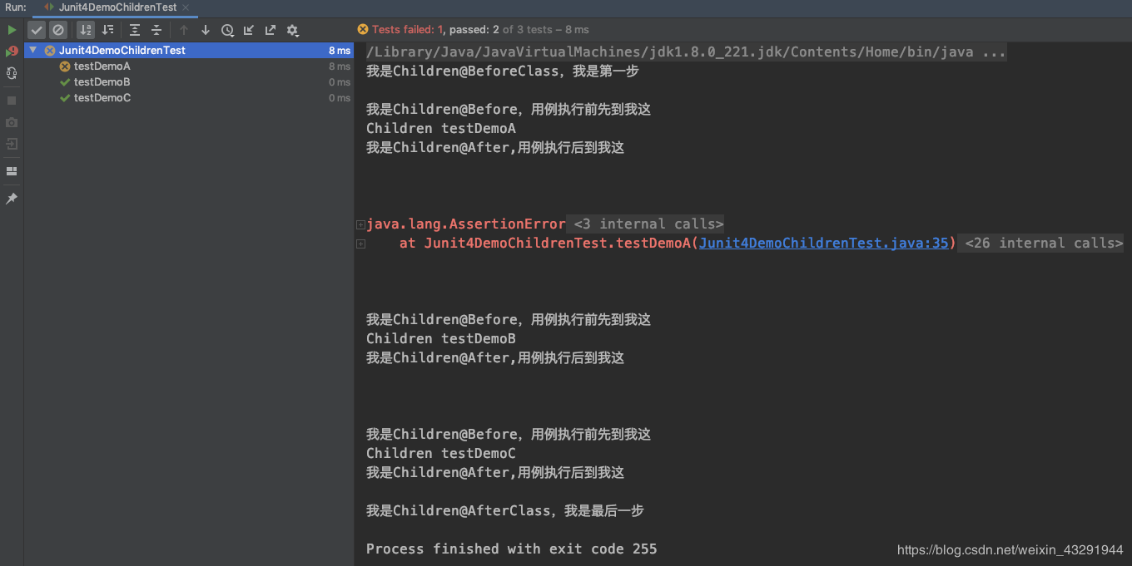Toggle Sort by Duration button
Image resolution: width=1132 pixels, height=566 pixels.
(107, 30)
